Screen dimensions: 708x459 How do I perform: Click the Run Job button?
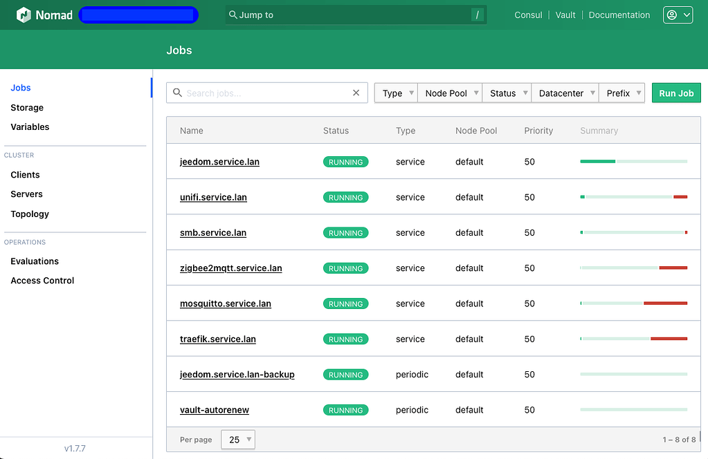[x=675, y=93]
